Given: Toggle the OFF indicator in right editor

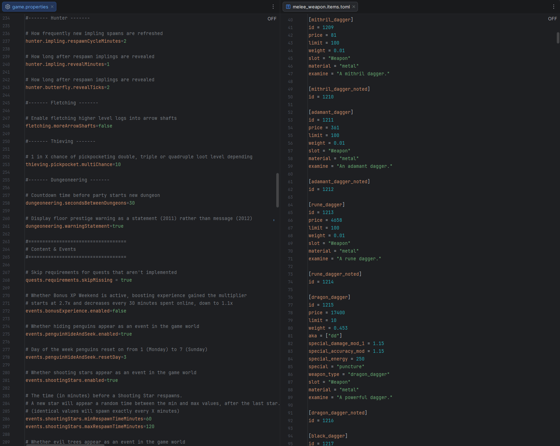Looking at the screenshot, I should 552,19.
